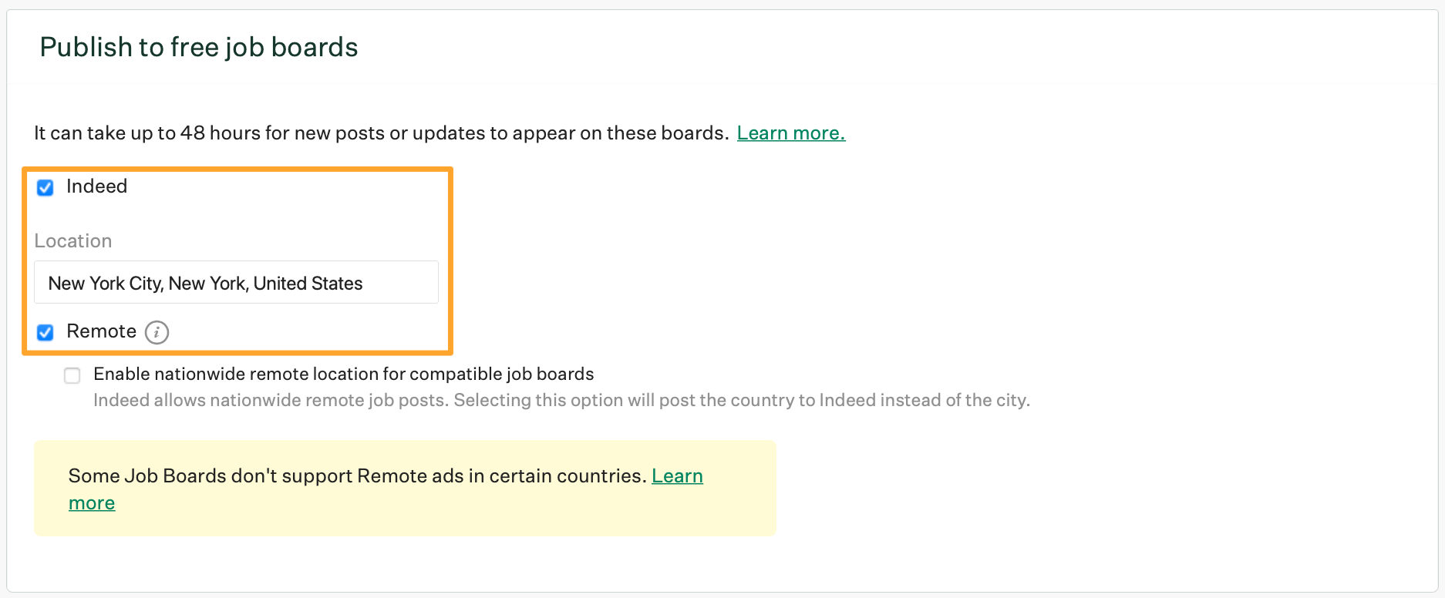Uncheck the Indeed job board checkbox
Viewport: 1445px width, 598px height.
45,187
